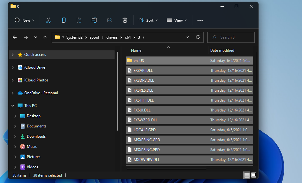302x183 pixels.
Task: Navigate back to previous folder
Action: tap(15, 37)
